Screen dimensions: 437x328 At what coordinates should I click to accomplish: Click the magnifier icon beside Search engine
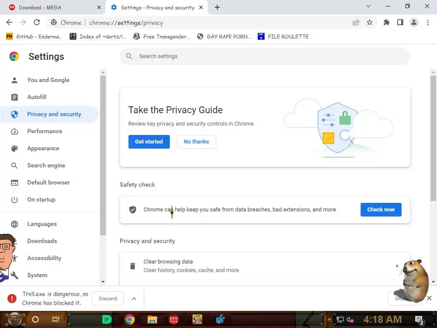pos(15,166)
